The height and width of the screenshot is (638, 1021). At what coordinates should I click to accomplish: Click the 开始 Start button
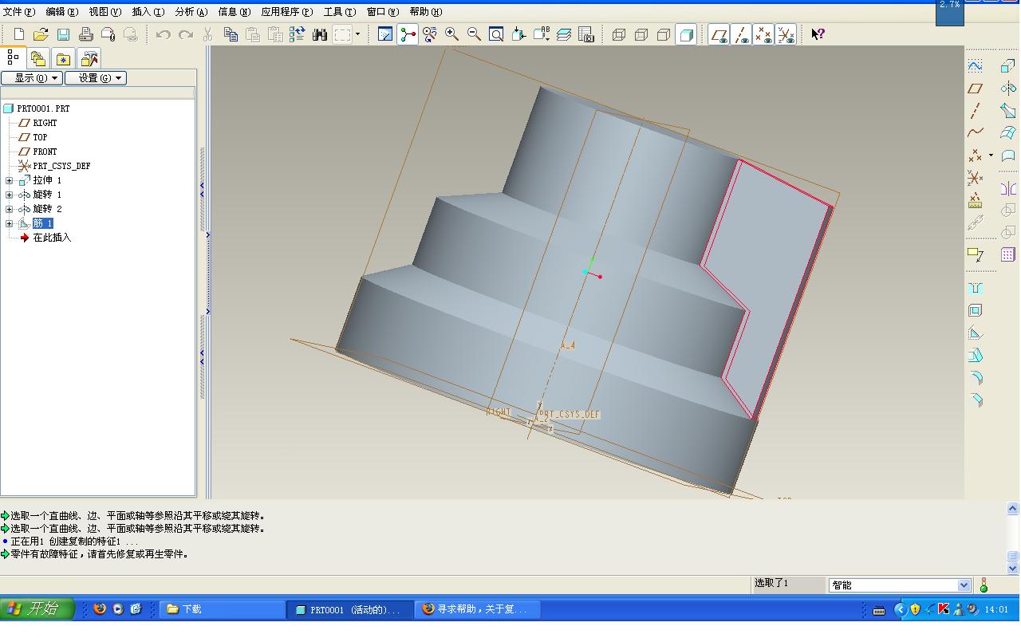tap(37, 609)
